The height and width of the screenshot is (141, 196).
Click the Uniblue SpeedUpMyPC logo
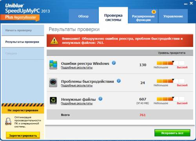pyautogui.click(x=27, y=9)
